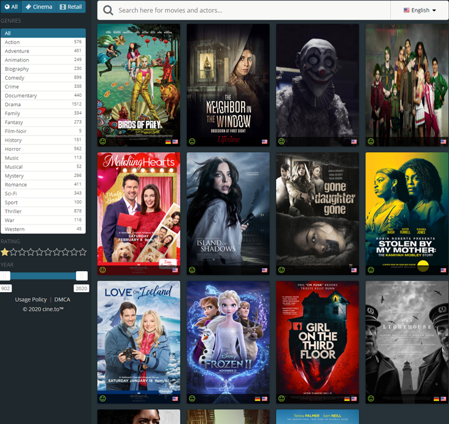This screenshot has width=449, height=424.
Task: Select the All genres entry
Action: tap(43, 33)
